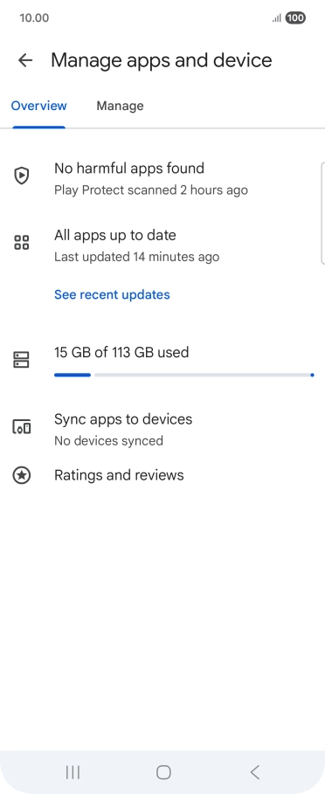Screen dimensions: 325x794
Task: Tap the Android recent apps button
Action: point(73,772)
